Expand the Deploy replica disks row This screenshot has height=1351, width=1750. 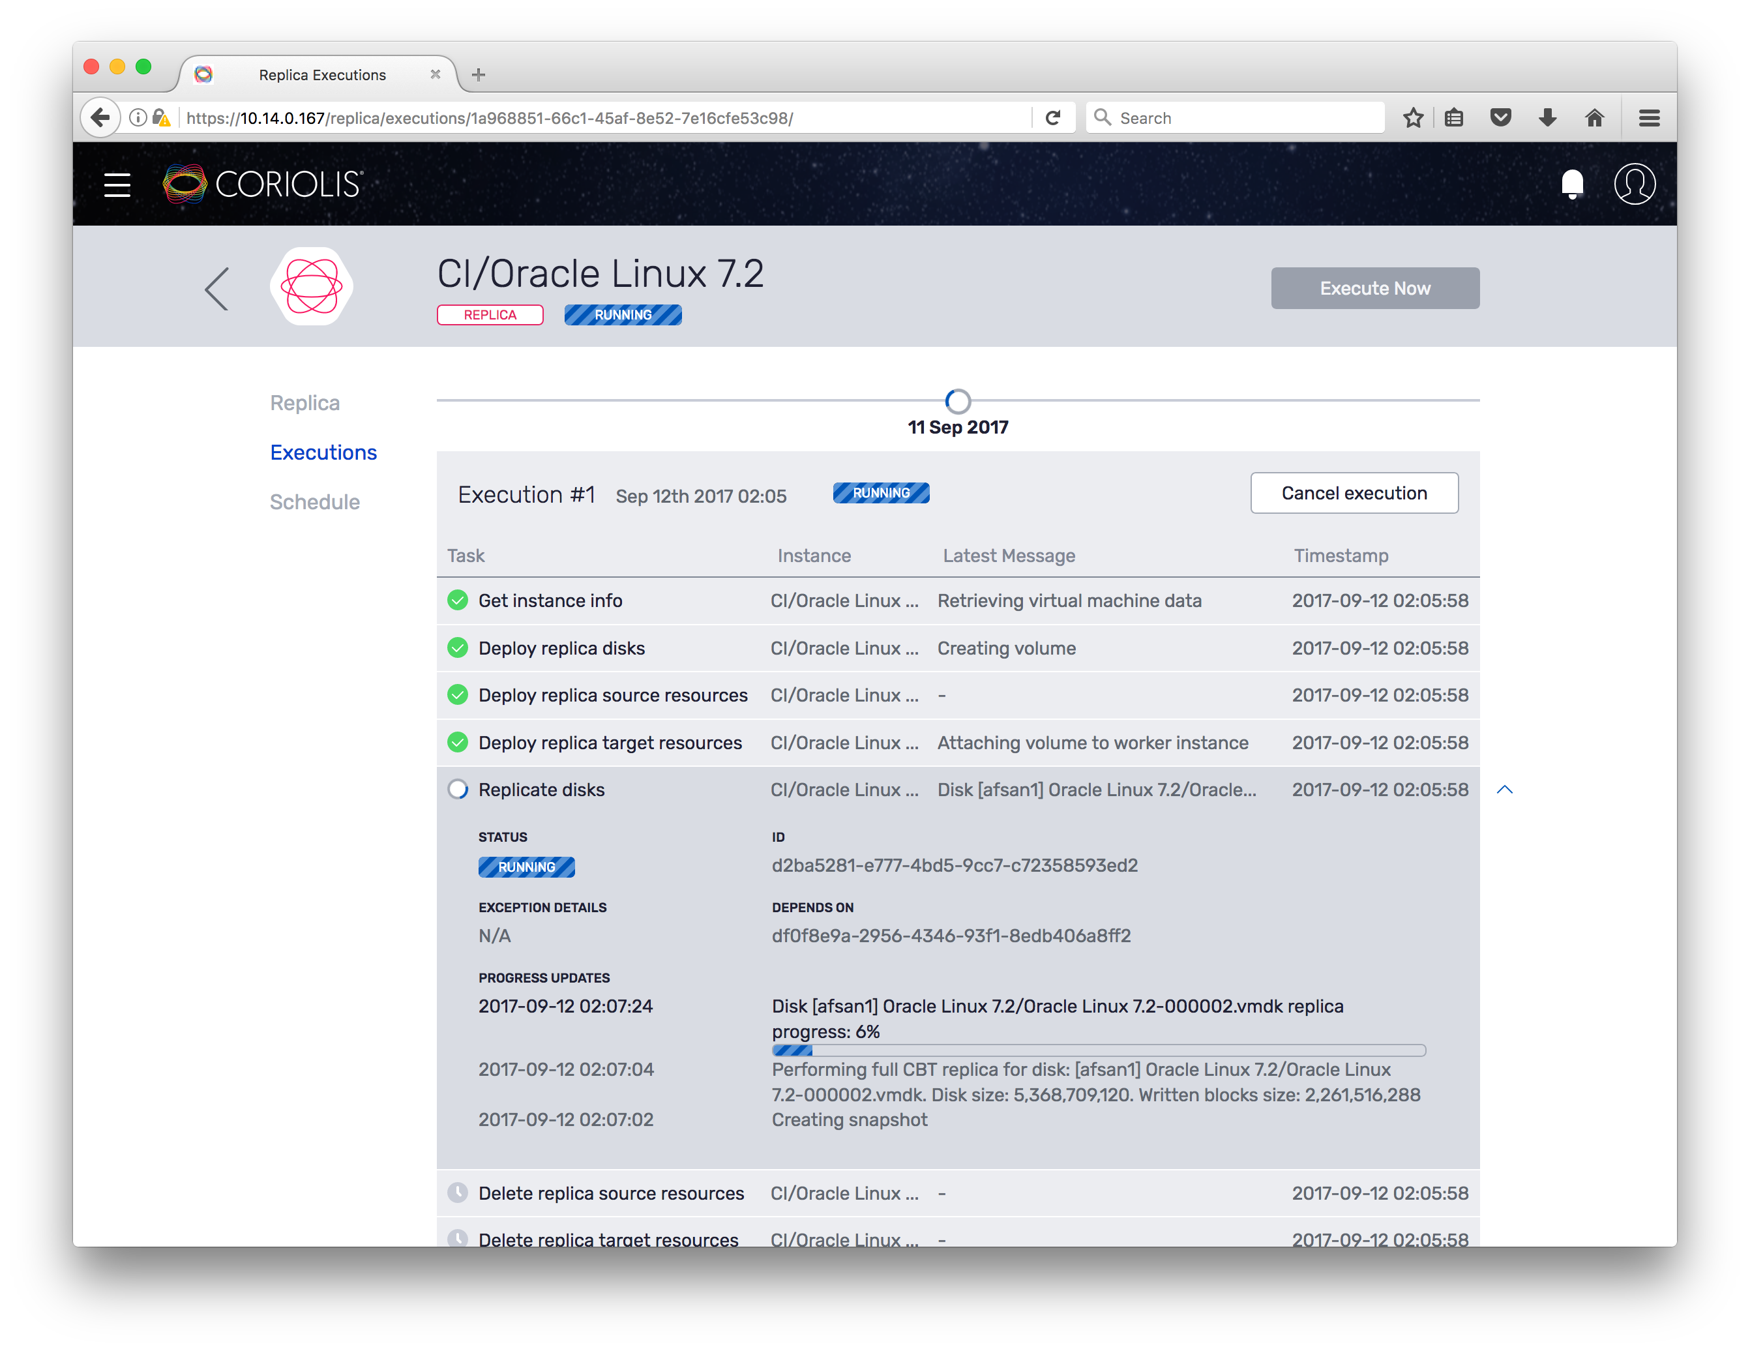(x=561, y=648)
